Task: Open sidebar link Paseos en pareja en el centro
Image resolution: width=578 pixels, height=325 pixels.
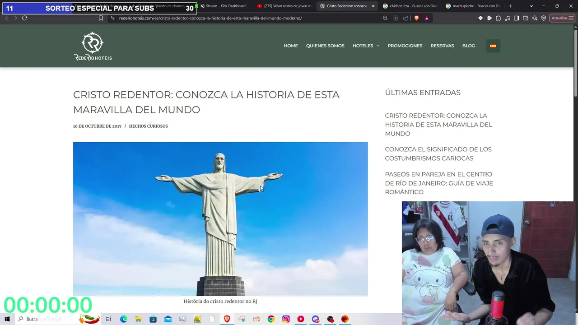Action: [439, 183]
